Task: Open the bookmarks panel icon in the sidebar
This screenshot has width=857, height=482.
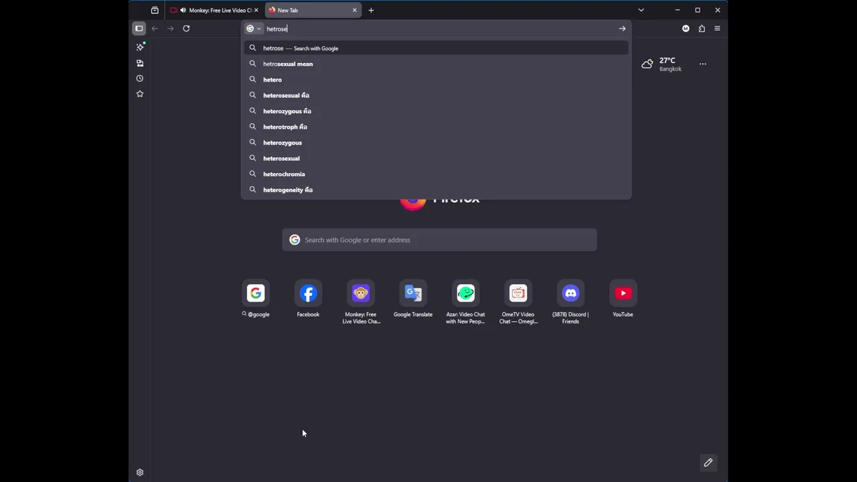Action: (x=140, y=63)
